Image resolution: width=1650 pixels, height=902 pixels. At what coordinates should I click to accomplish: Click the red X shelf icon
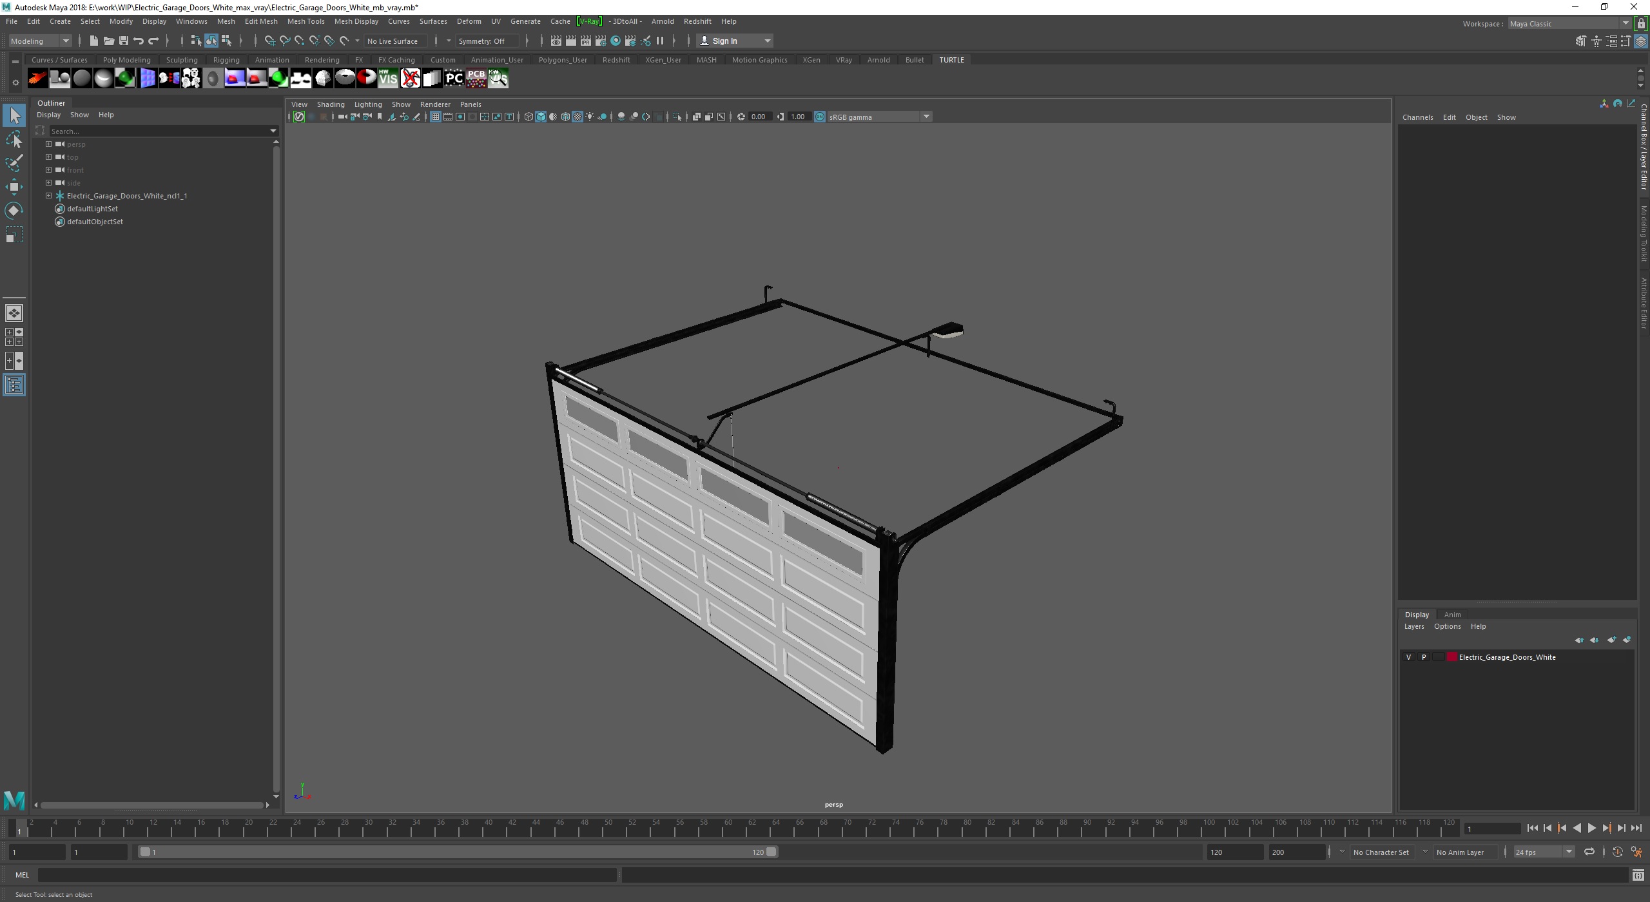(410, 79)
